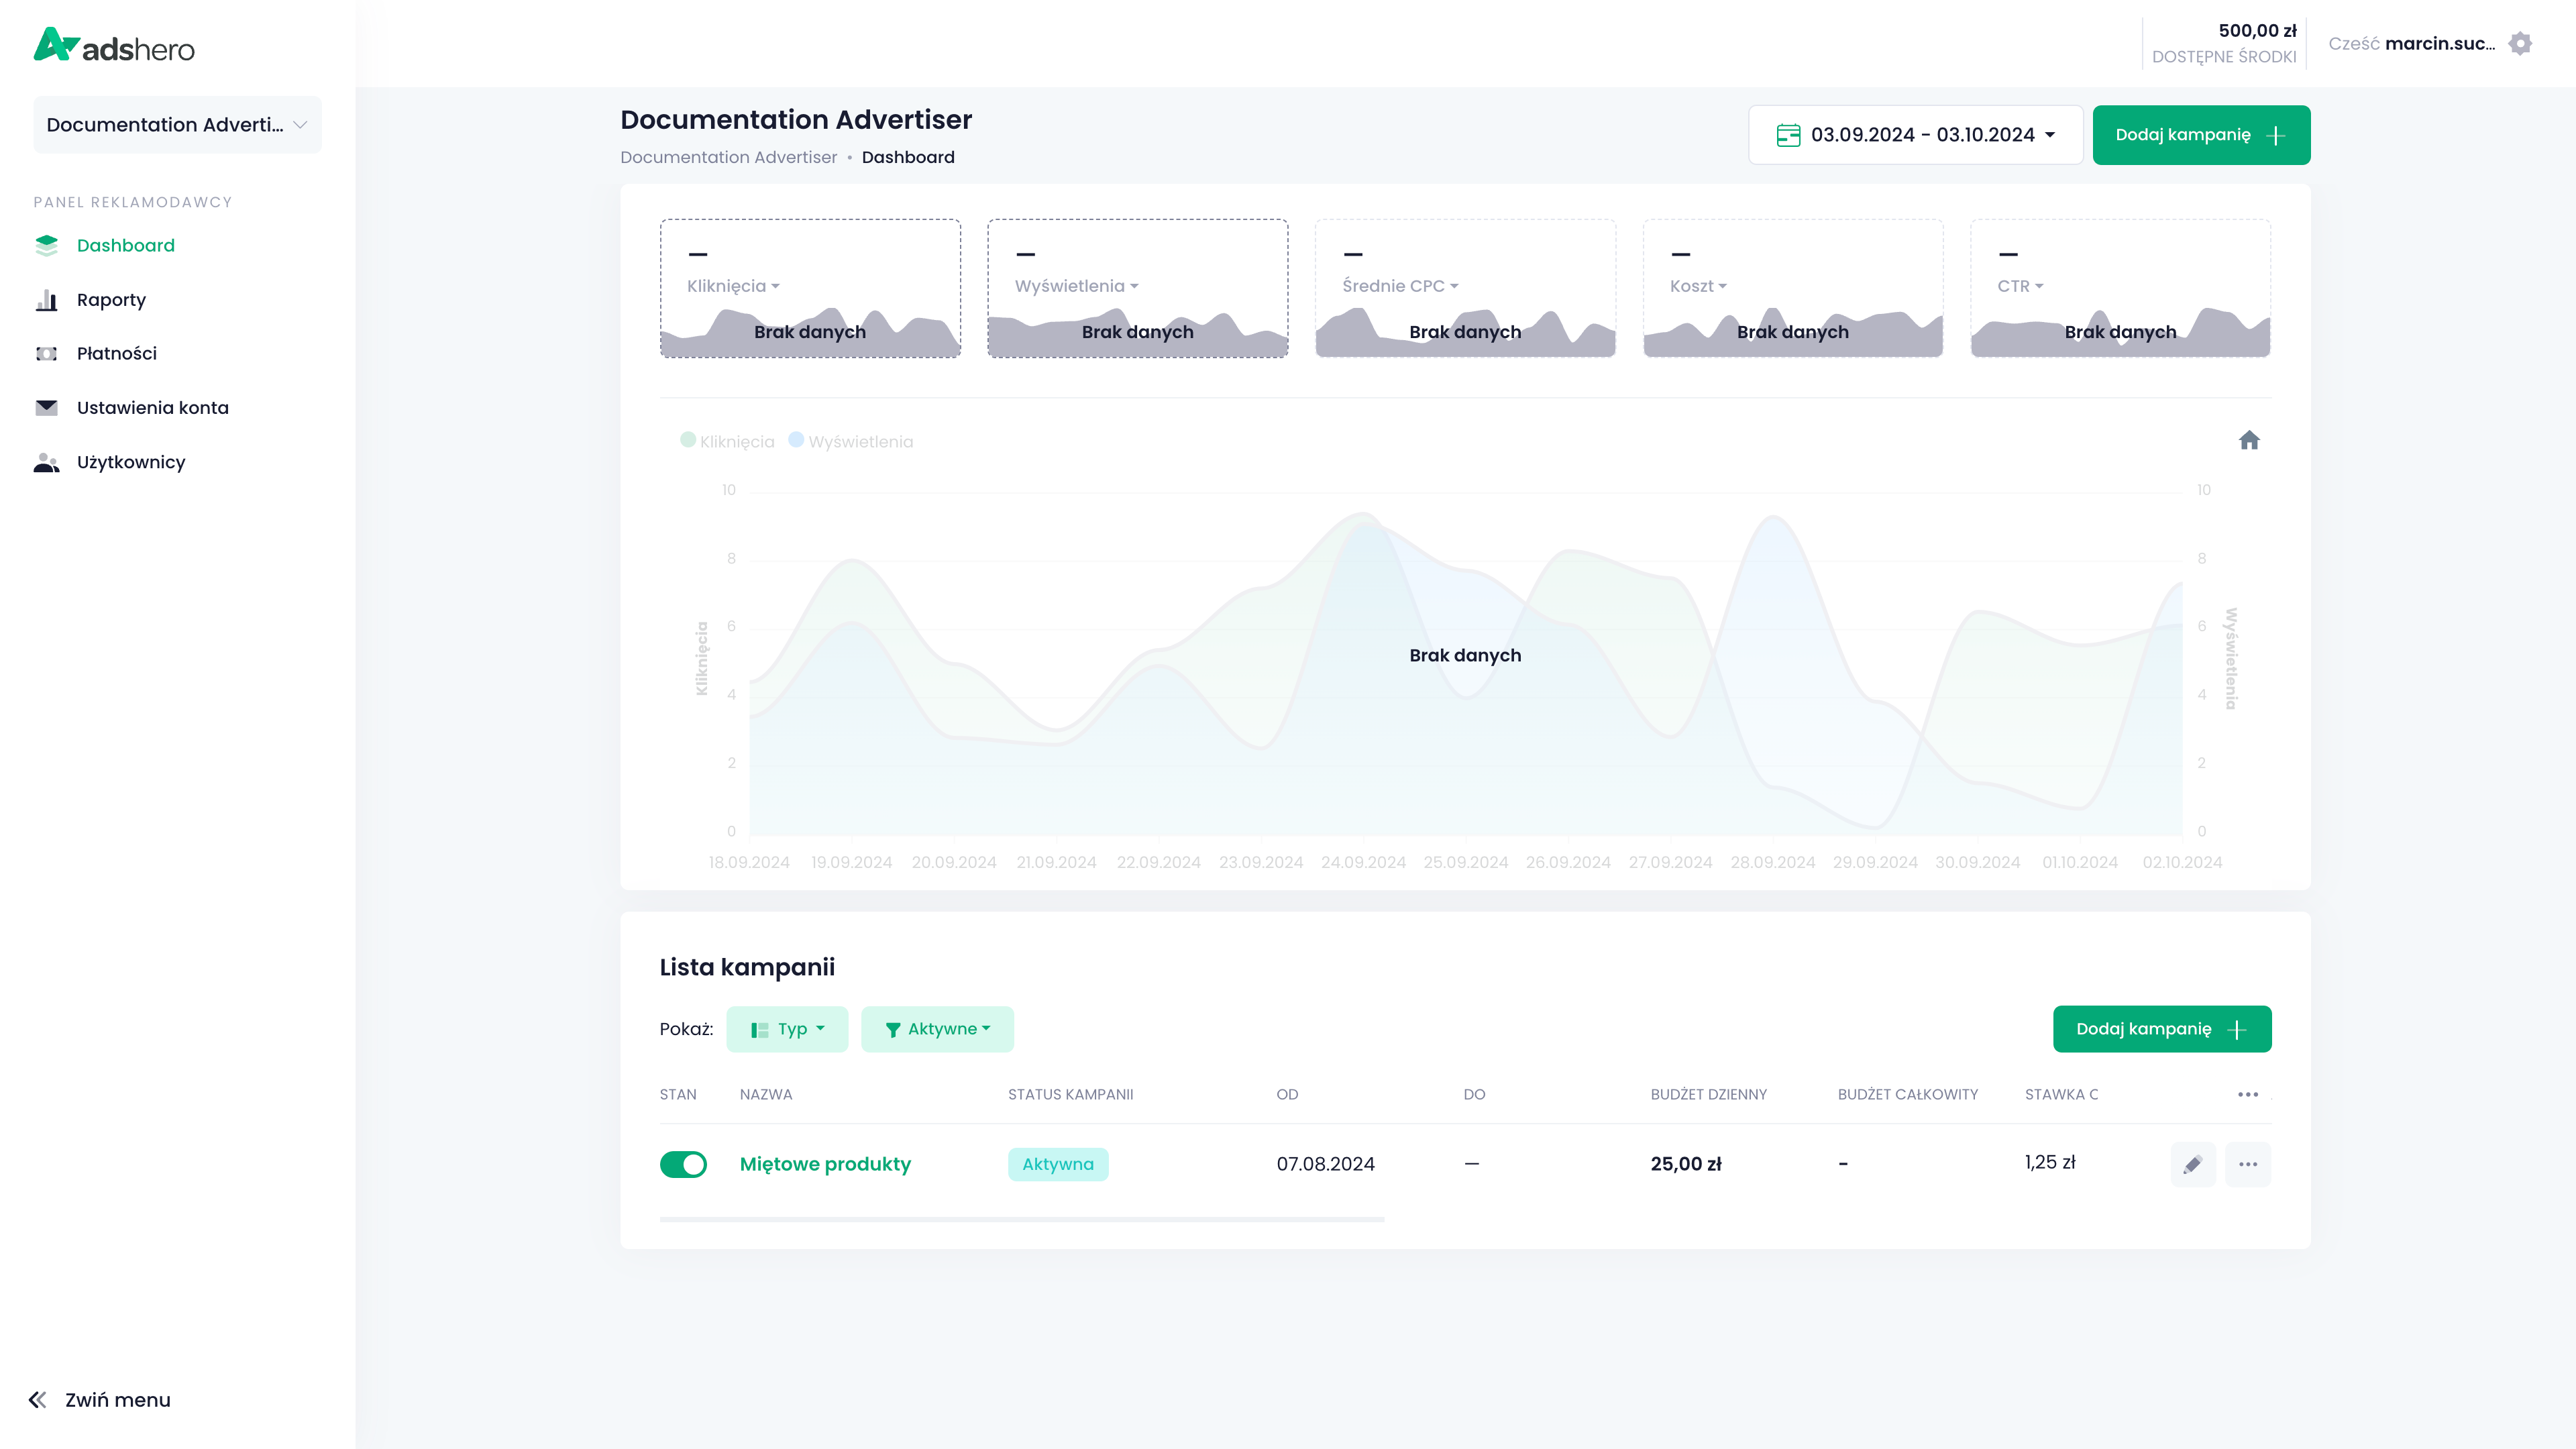Open the Miętowe produkty campaign link
The height and width of the screenshot is (1449, 2576).
pos(825,1164)
